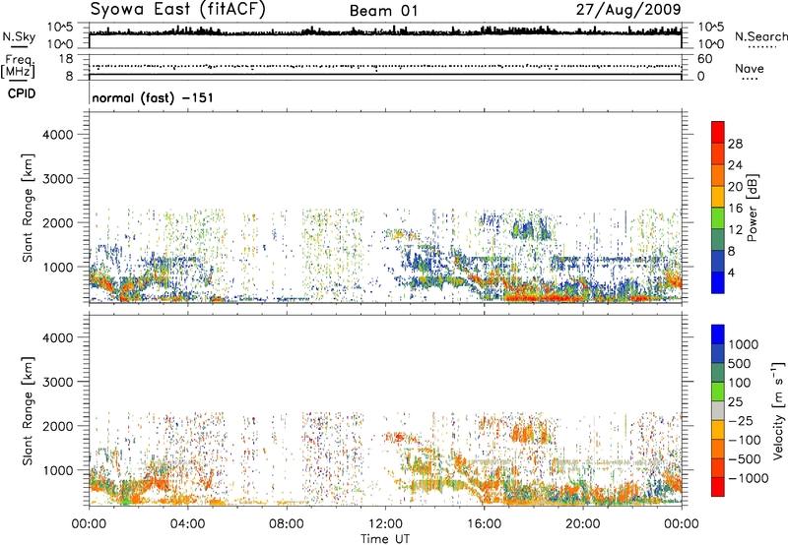Screen dimensions: 788x545
Task: Click the "Velocity [m s-1]" colorbar title
Action: 778,410
